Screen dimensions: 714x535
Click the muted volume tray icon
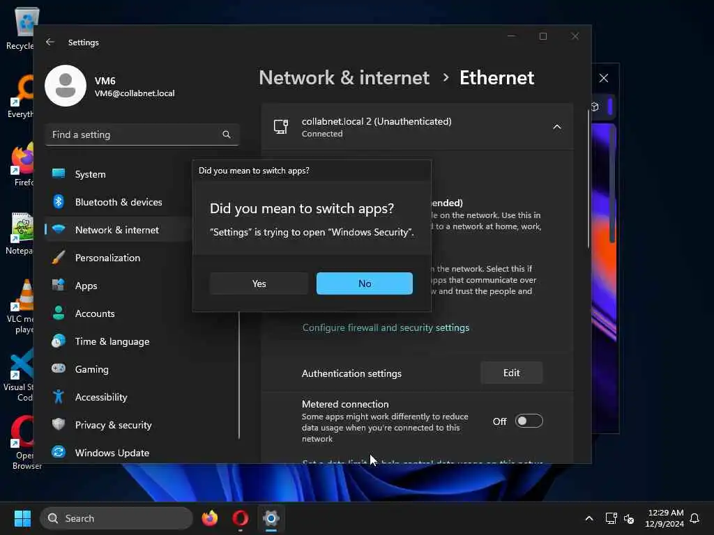click(x=629, y=518)
